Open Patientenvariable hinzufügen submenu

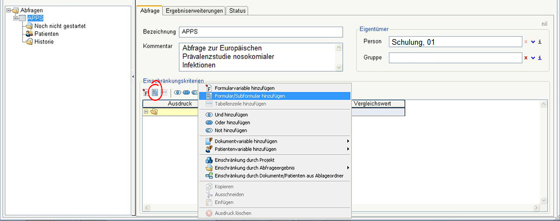pyautogui.click(x=275, y=149)
